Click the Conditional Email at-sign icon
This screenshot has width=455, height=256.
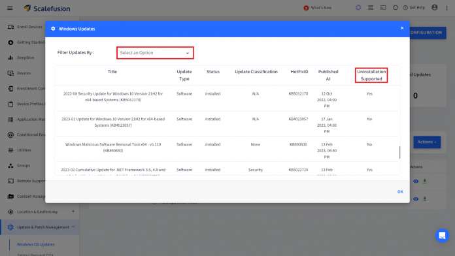coord(10,135)
